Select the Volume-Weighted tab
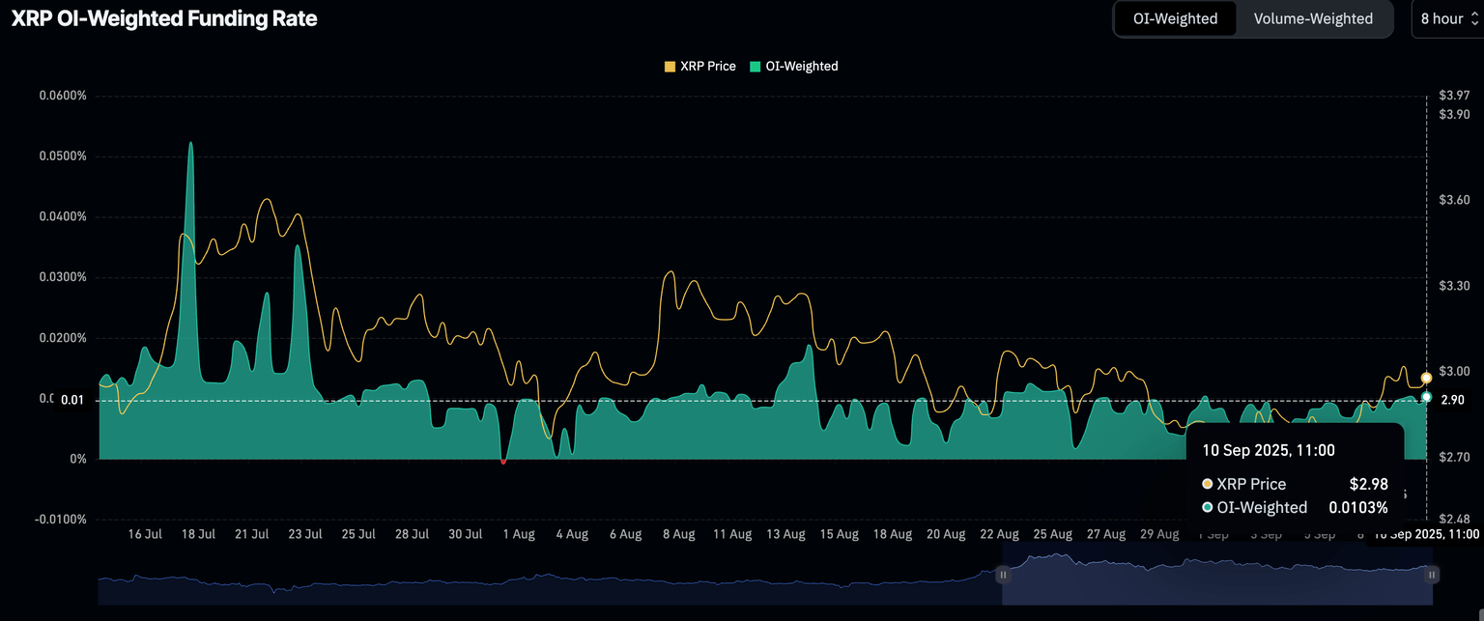The height and width of the screenshot is (621, 1484). click(1312, 18)
